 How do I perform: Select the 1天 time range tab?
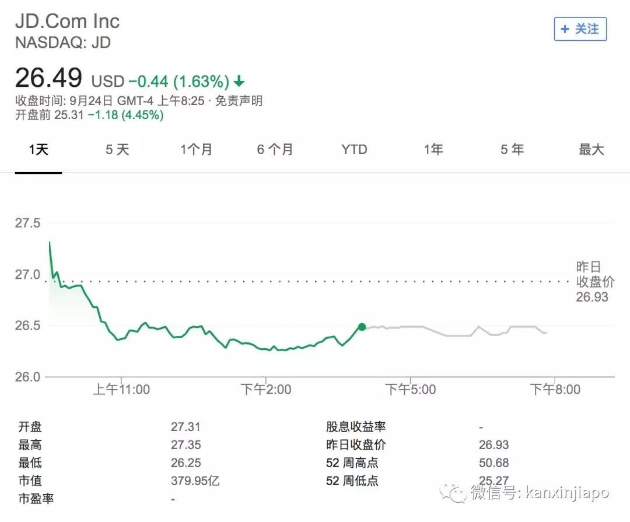point(38,150)
